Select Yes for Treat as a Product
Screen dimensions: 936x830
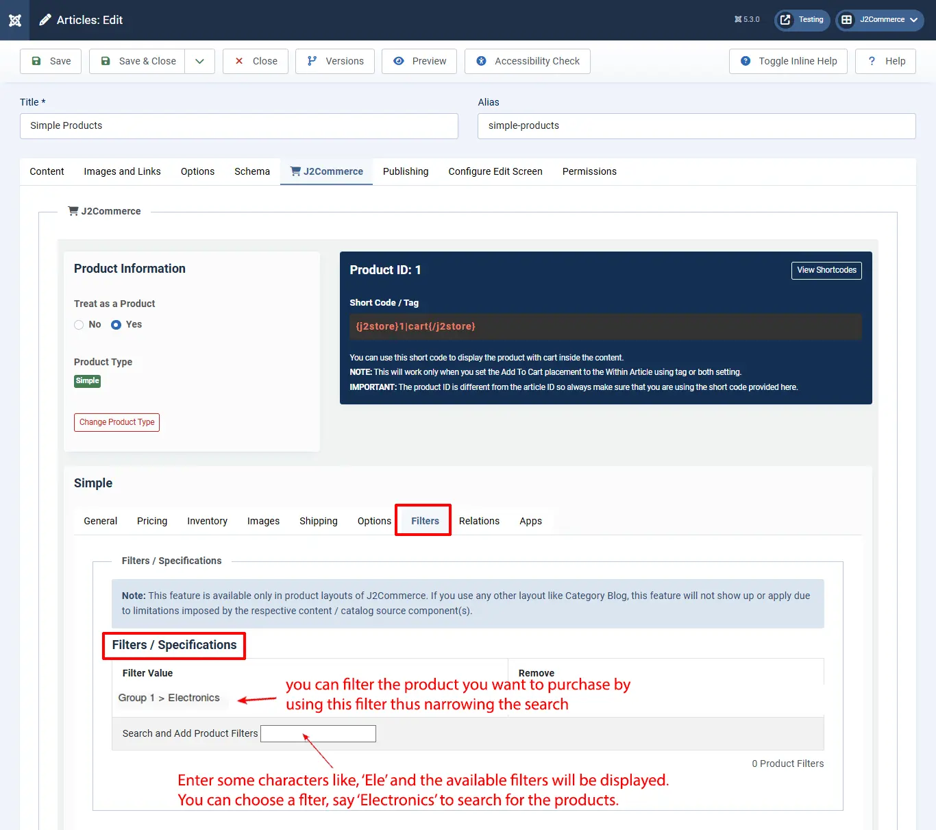[x=116, y=325]
